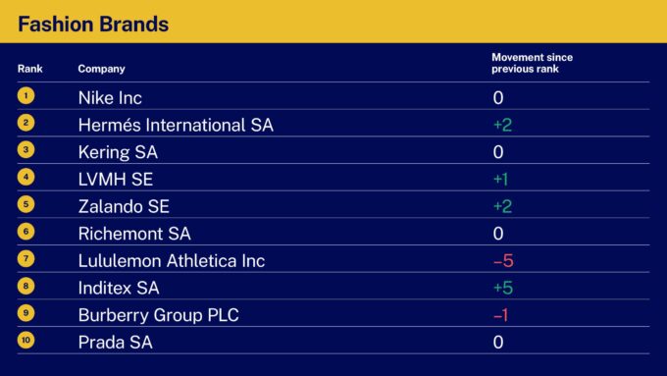Select the Kering SA row

tap(333, 150)
